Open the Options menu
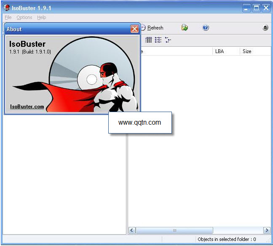273x246 pixels. 24,17
